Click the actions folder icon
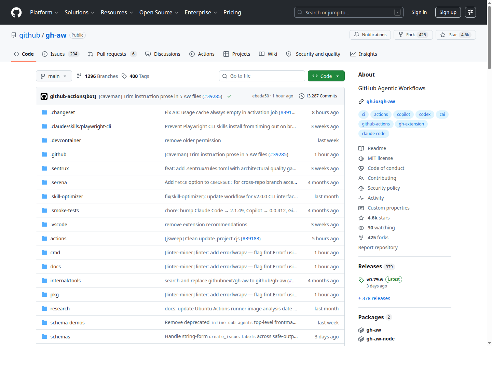Image resolution: width=492 pixels, height=376 pixels. 44,238
